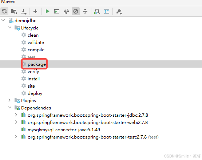Click library icon beside spring-boot-starter-jdbc
The height and width of the screenshot is (160, 202).
[24, 115]
